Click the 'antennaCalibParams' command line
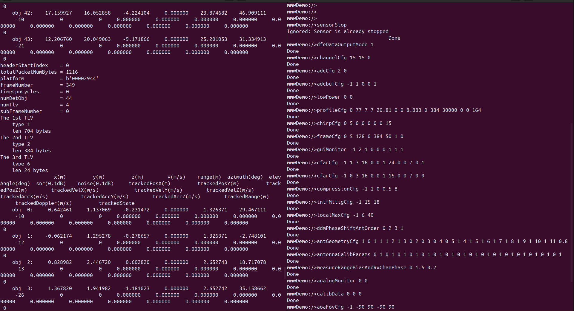Screen dimensions: 574x311 click(424, 255)
